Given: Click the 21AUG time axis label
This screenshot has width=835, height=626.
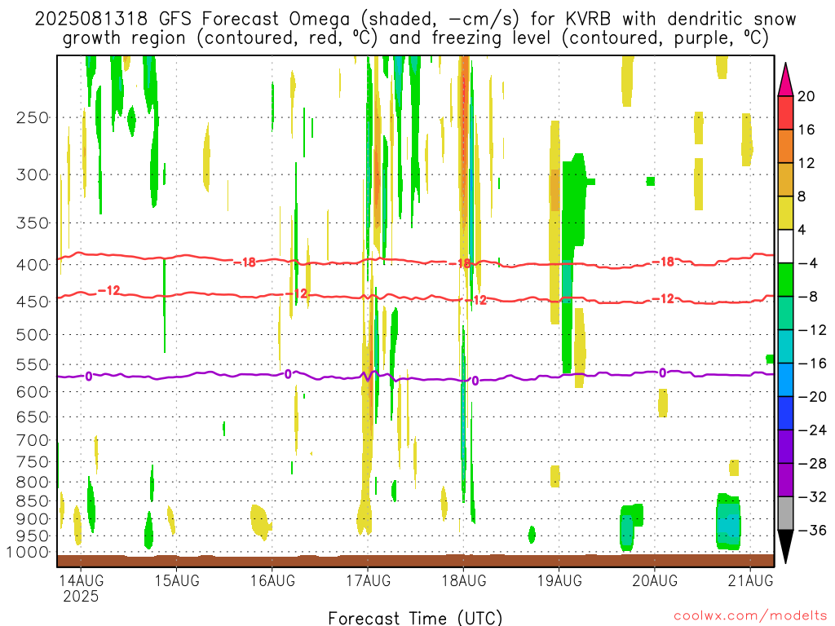Looking at the screenshot, I should pos(750,580).
